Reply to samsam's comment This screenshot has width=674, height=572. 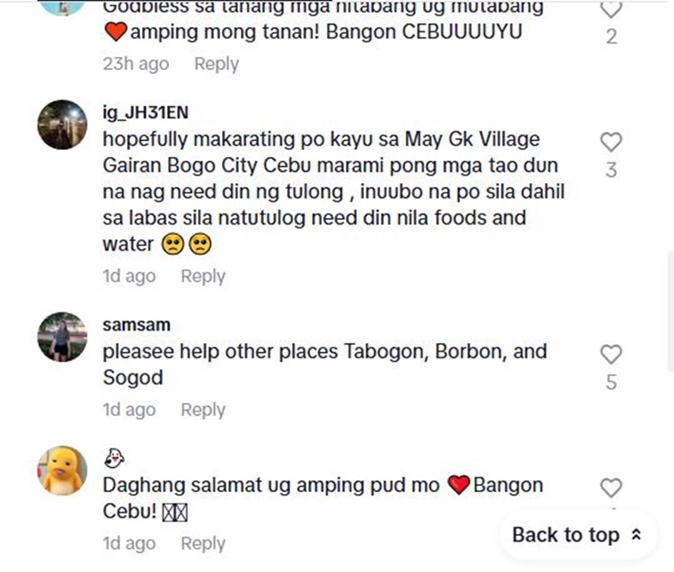pos(203,409)
